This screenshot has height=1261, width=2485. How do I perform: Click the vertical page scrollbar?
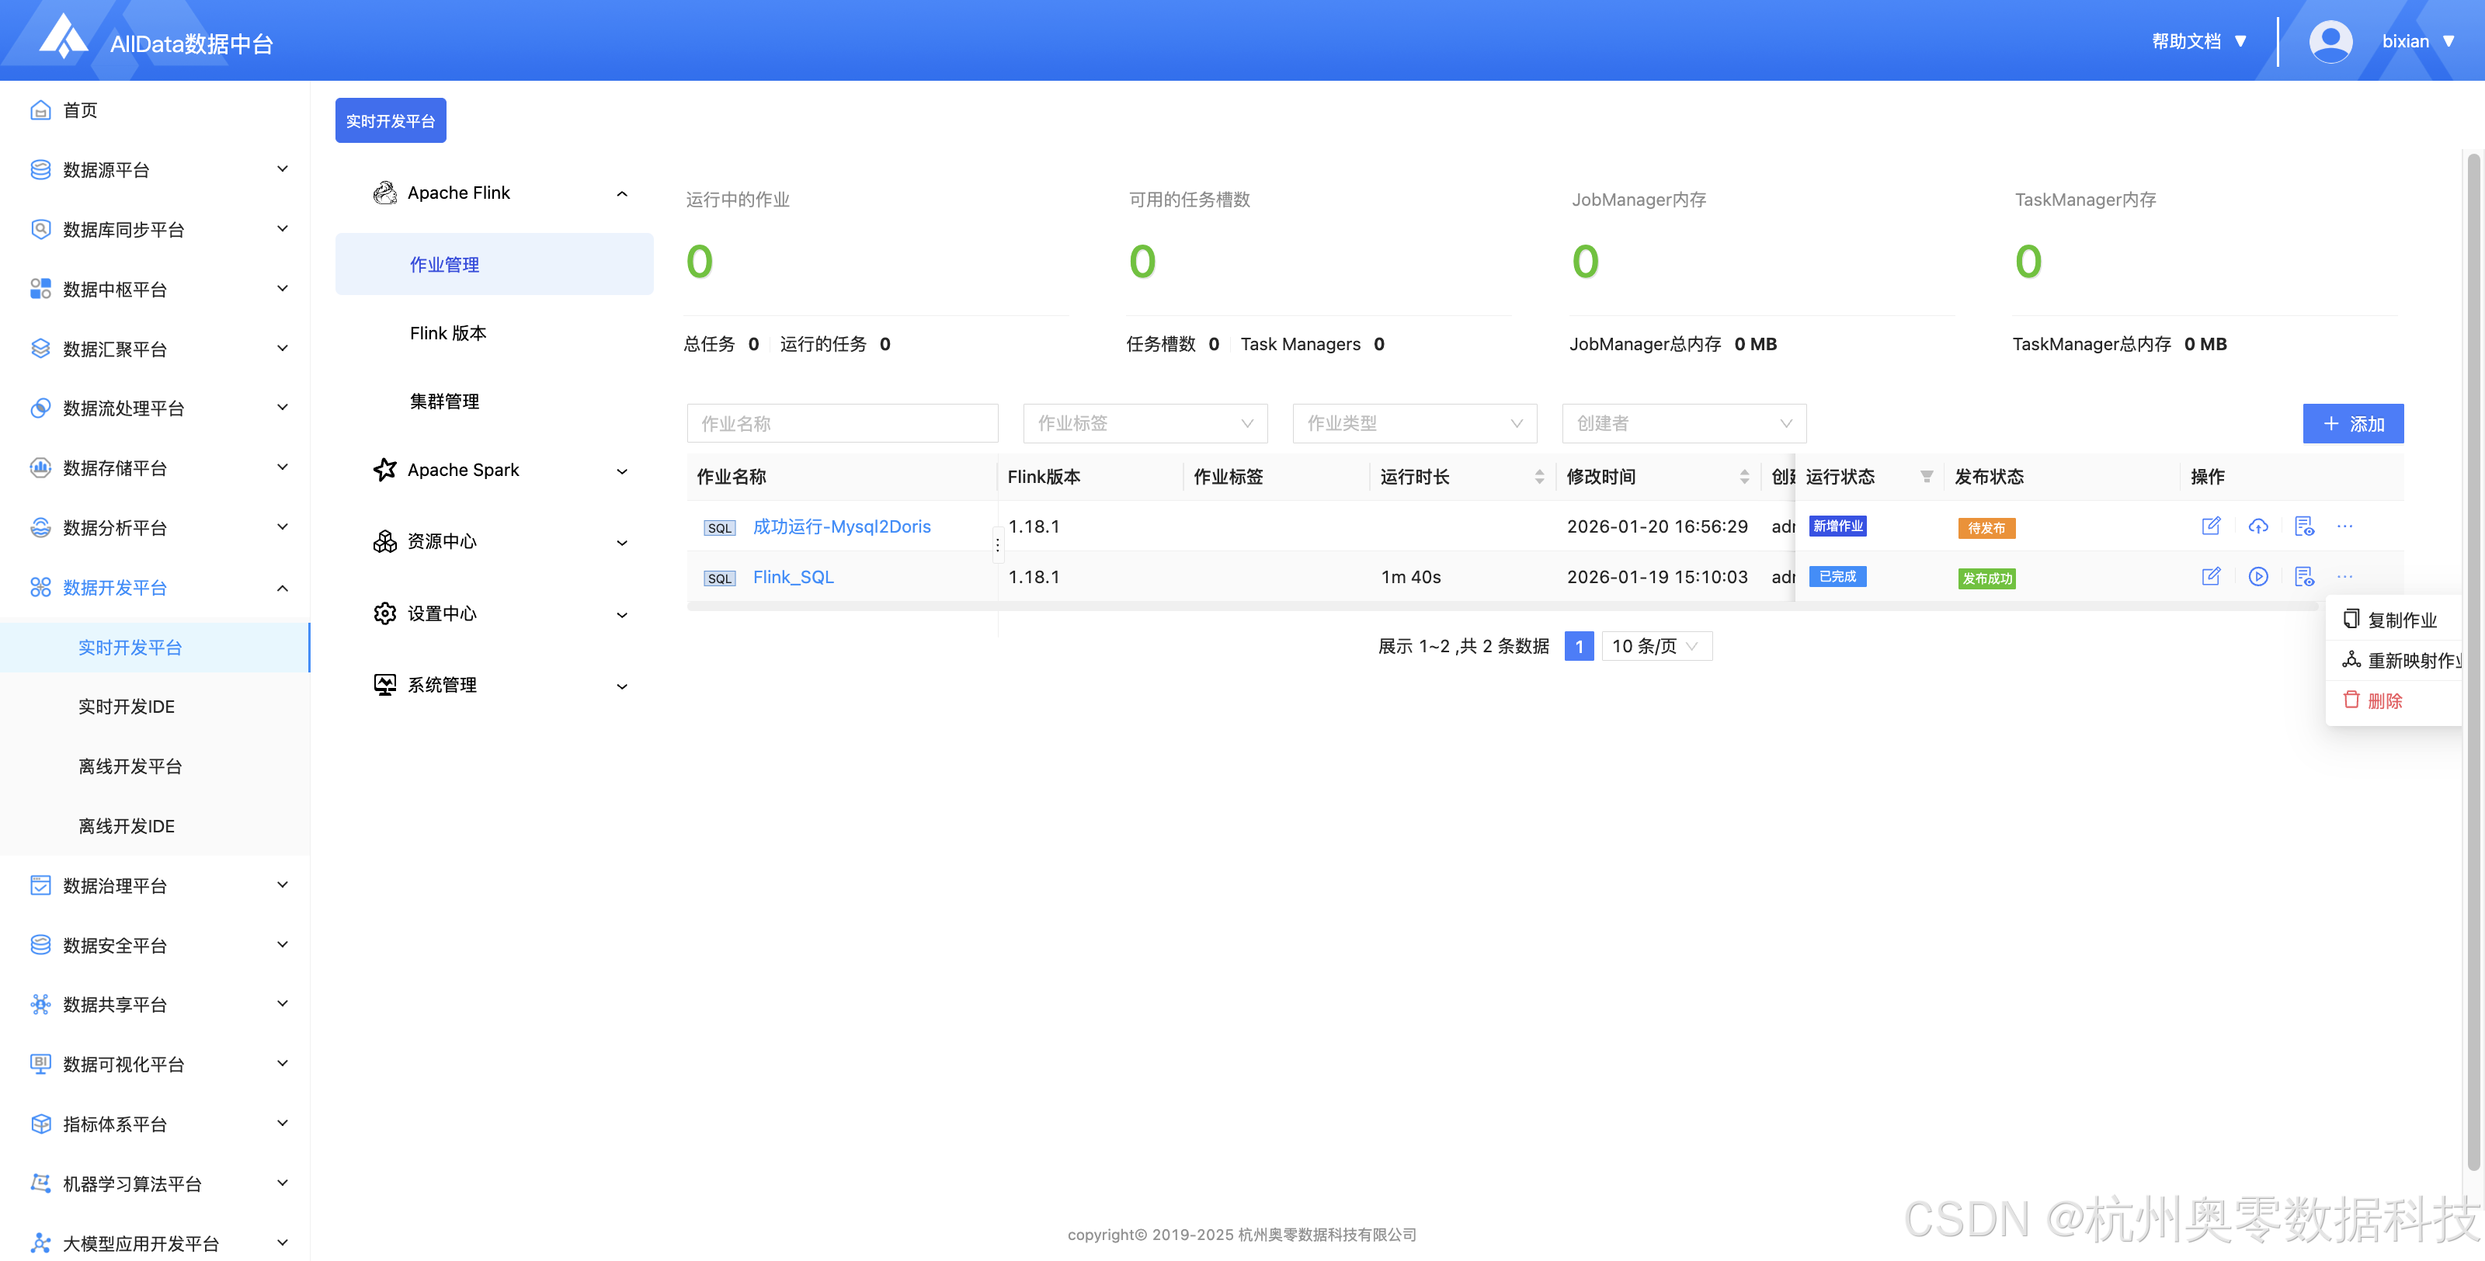pyautogui.click(x=2473, y=656)
